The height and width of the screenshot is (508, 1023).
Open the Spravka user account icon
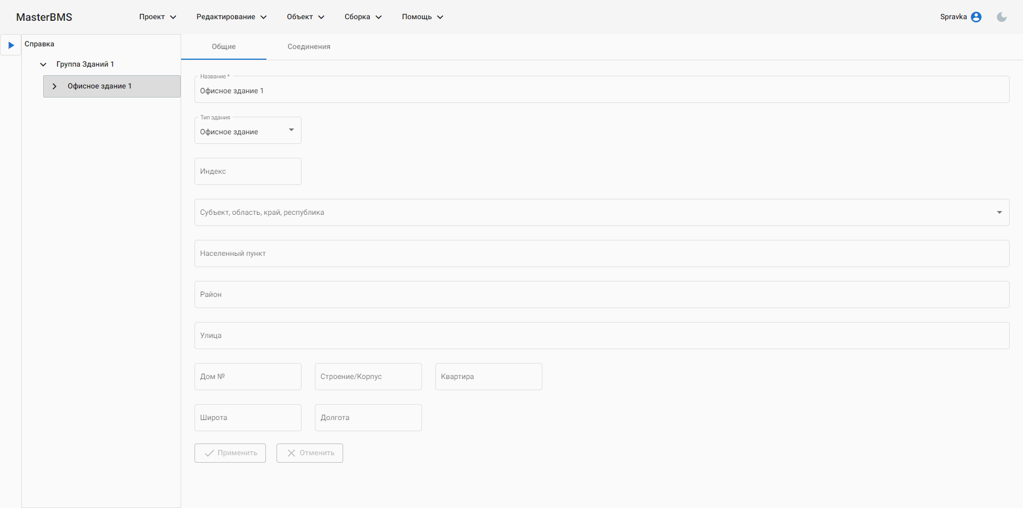[x=976, y=17]
